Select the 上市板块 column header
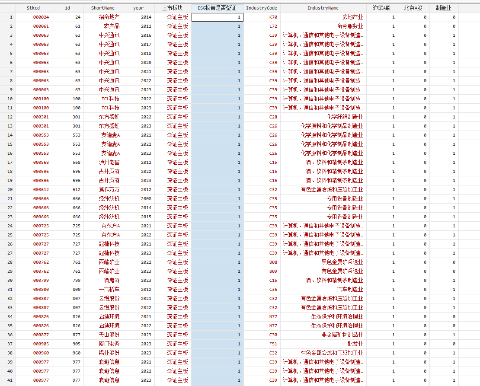This screenshot has width=480, height=386. coord(173,8)
